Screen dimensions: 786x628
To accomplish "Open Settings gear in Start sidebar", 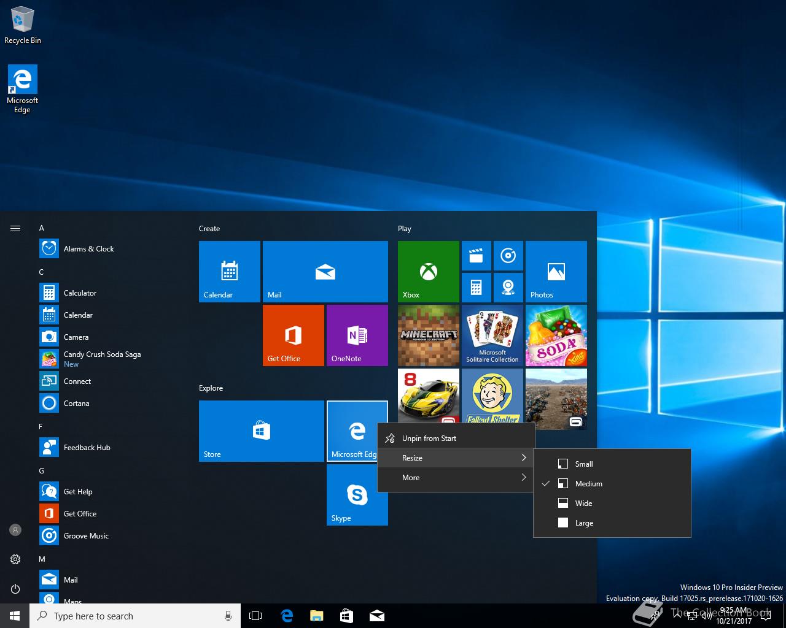I will (x=15, y=559).
